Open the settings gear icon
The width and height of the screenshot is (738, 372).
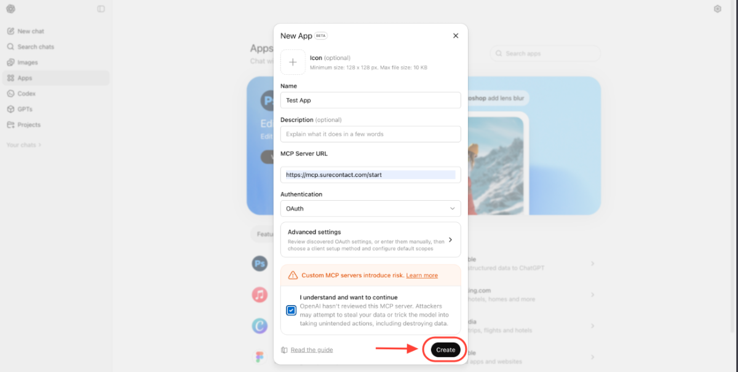click(x=717, y=9)
